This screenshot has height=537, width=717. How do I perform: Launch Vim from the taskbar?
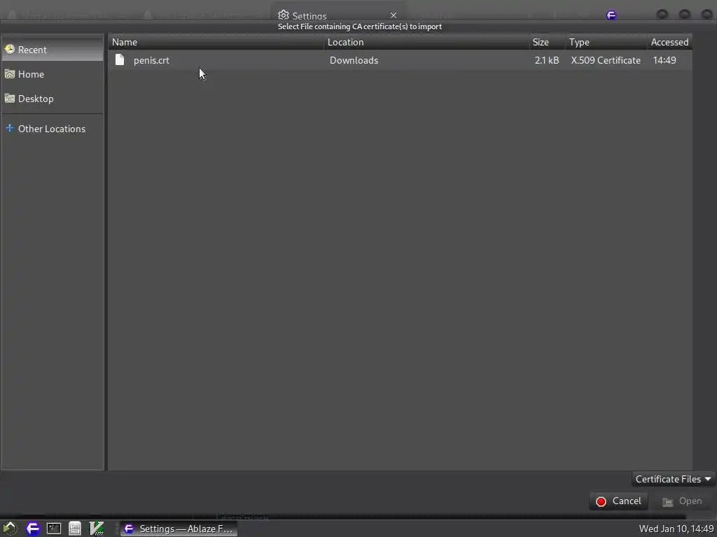pos(97,529)
